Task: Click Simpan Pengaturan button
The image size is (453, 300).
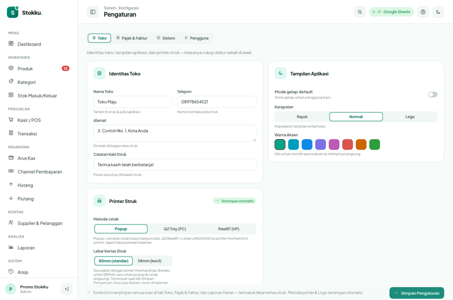Action: pos(417,293)
